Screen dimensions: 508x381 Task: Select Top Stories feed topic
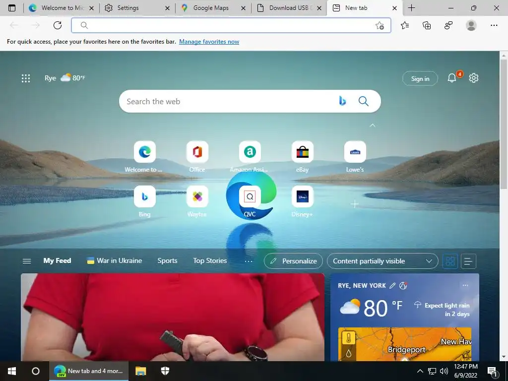[x=210, y=261]
